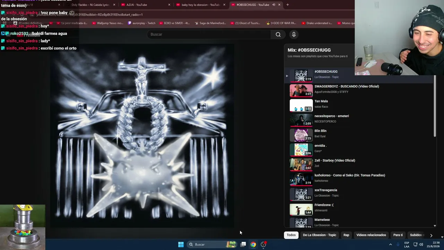Click the #OBSSECHUGG album art video player
This screenshot has width=444, height=250.
coord(142,136)
